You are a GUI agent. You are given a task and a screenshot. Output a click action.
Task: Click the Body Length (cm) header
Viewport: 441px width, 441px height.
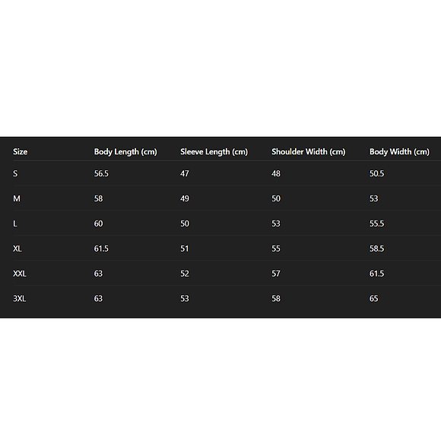pos(125,152)
